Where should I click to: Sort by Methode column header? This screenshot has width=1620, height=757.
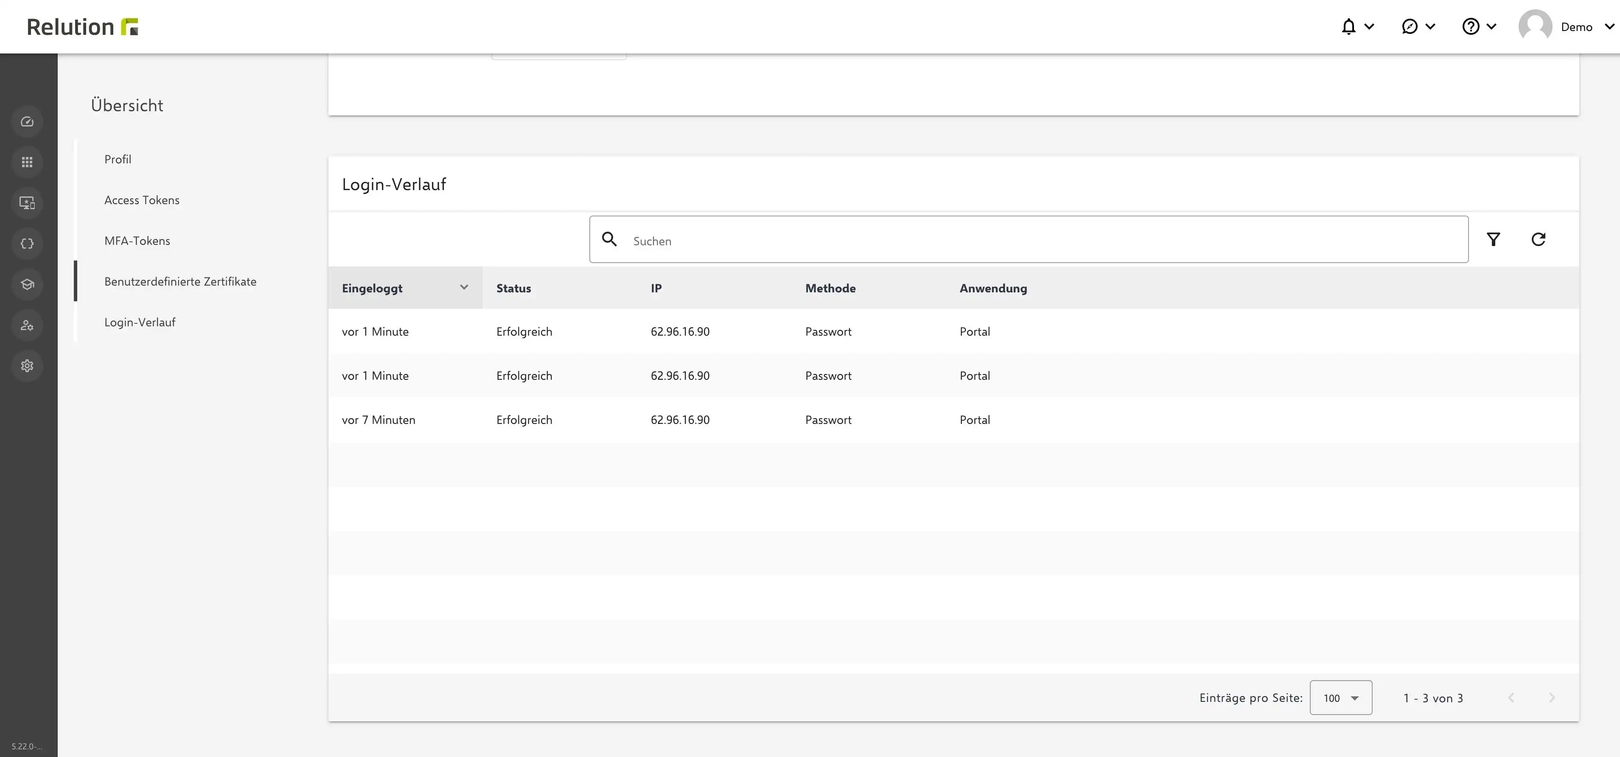(x=830, y=288)
